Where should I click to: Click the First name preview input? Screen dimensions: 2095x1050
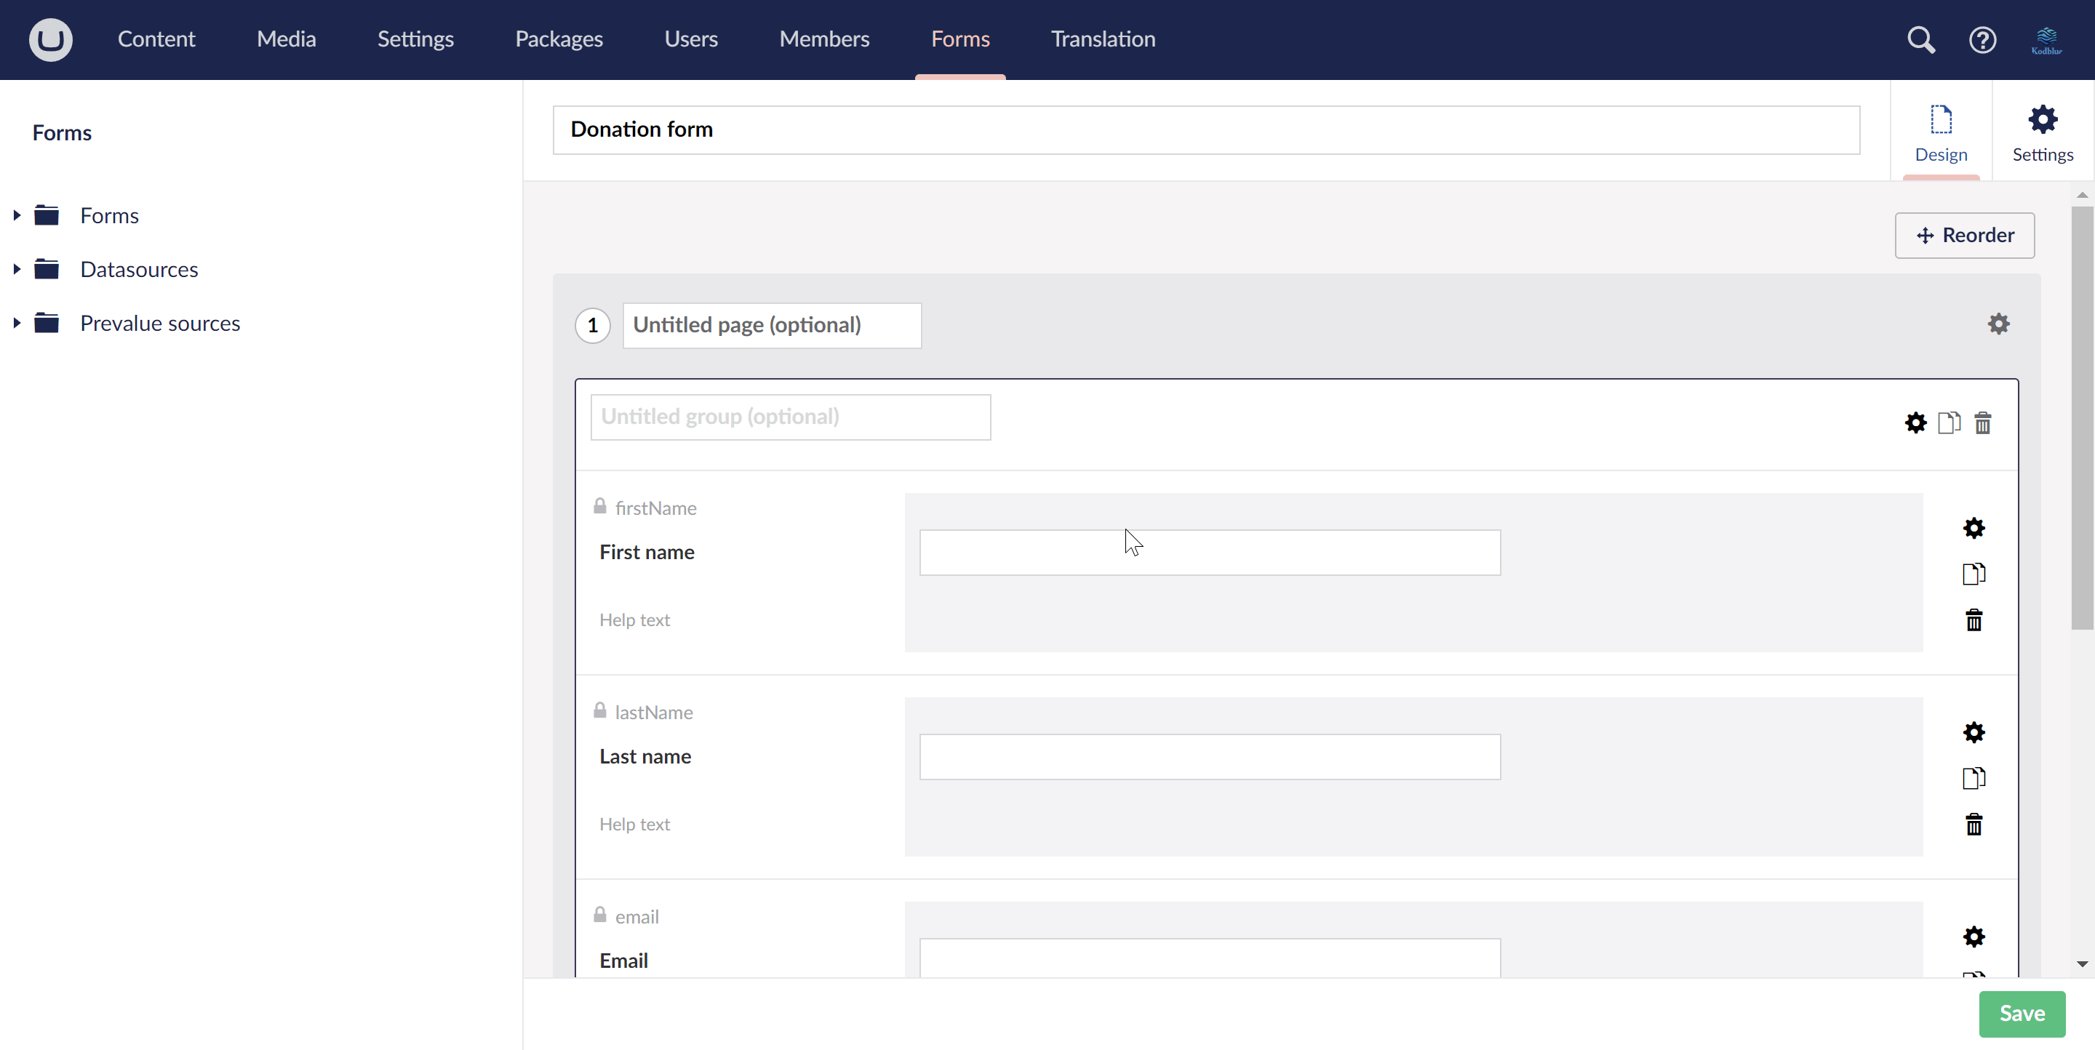1209,553
